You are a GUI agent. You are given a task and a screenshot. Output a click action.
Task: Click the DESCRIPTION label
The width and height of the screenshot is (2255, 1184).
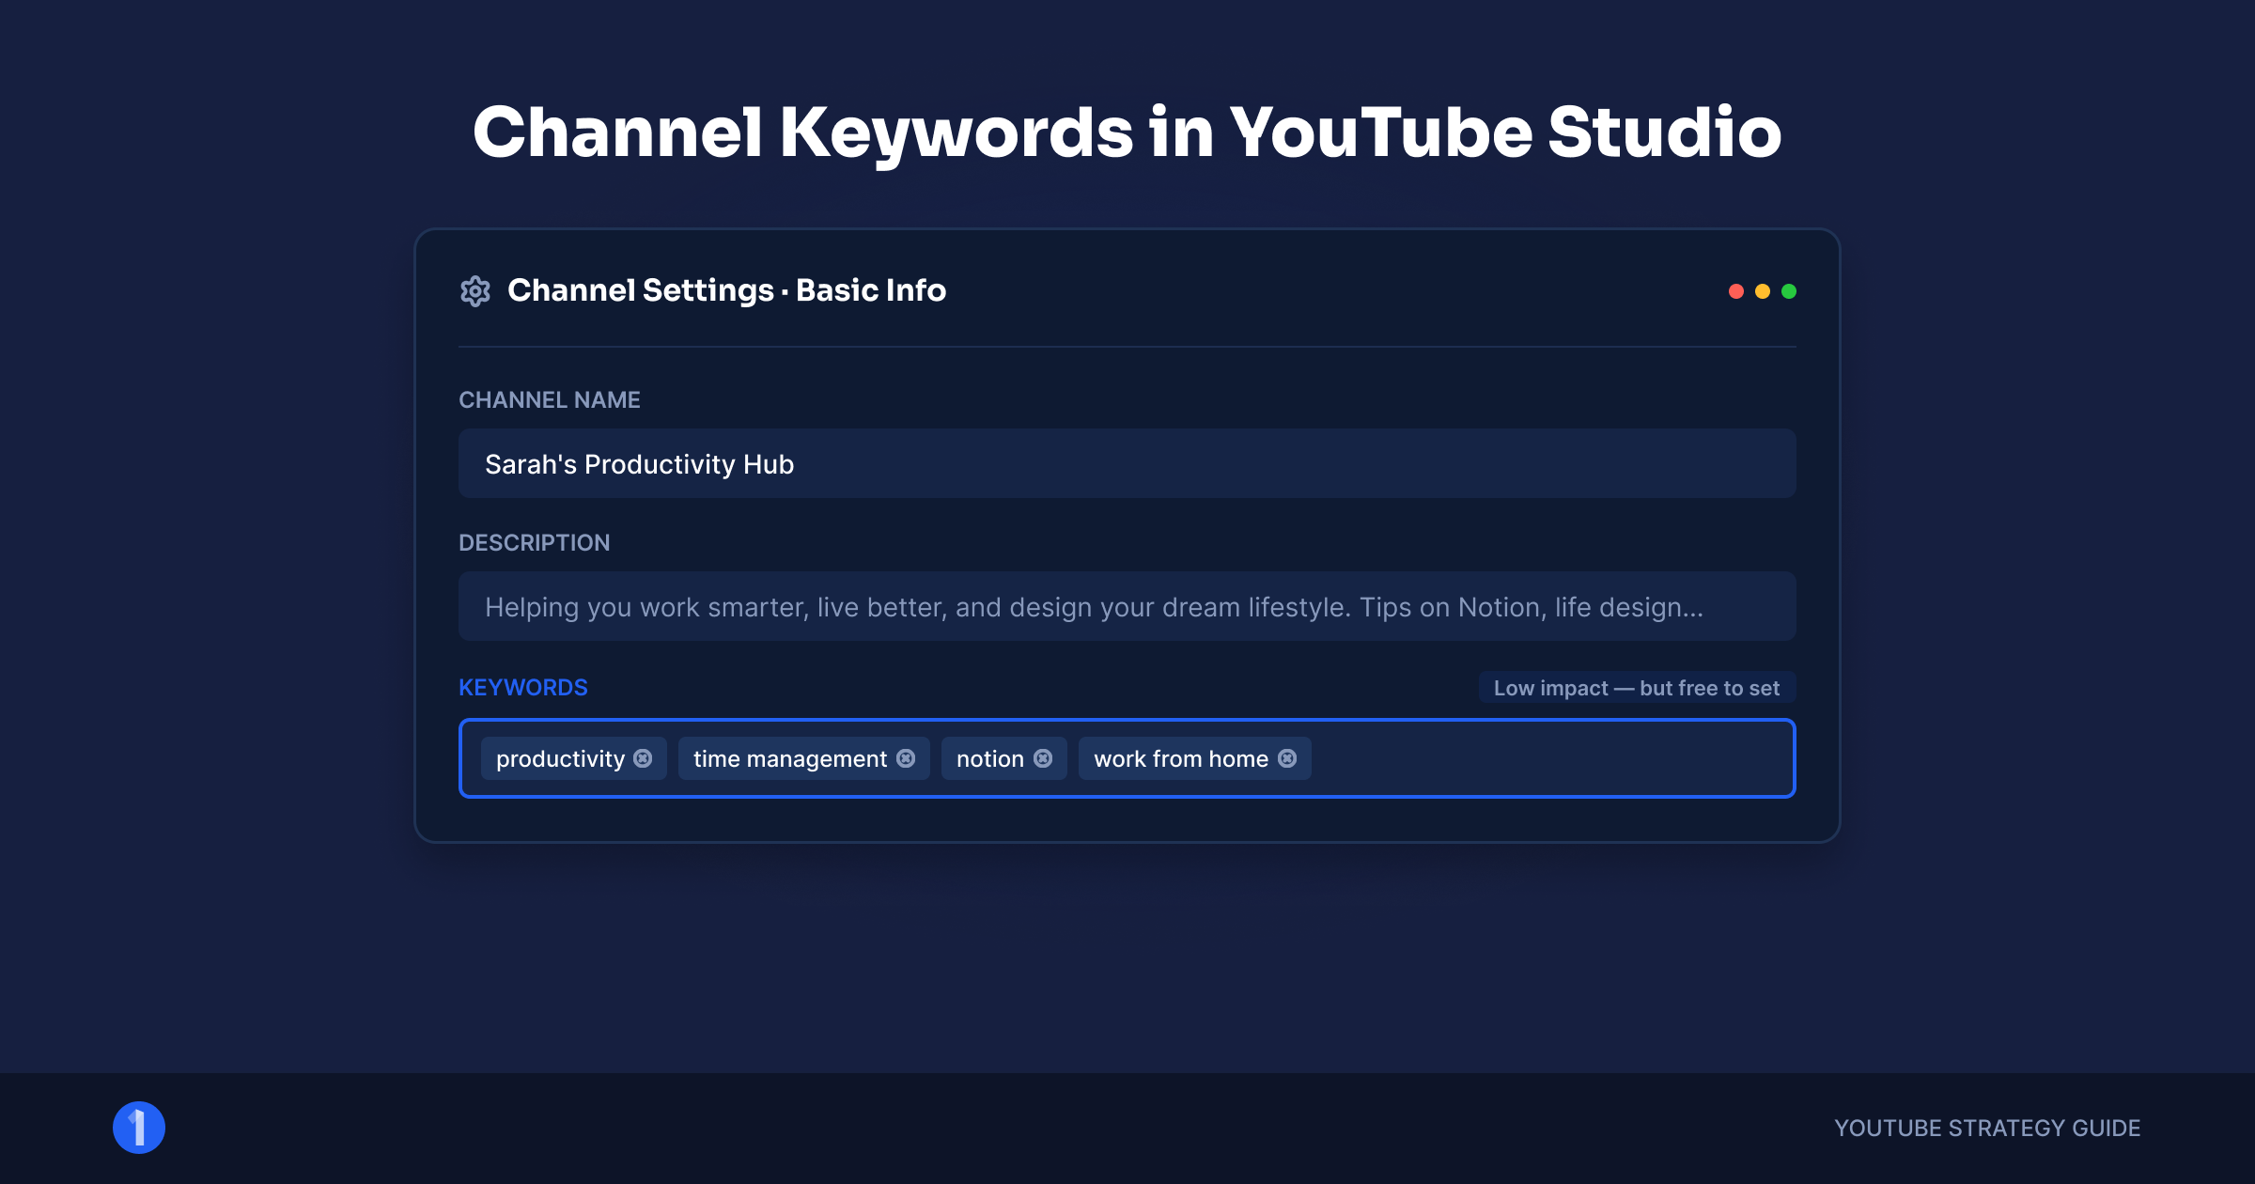pos(535,543)
